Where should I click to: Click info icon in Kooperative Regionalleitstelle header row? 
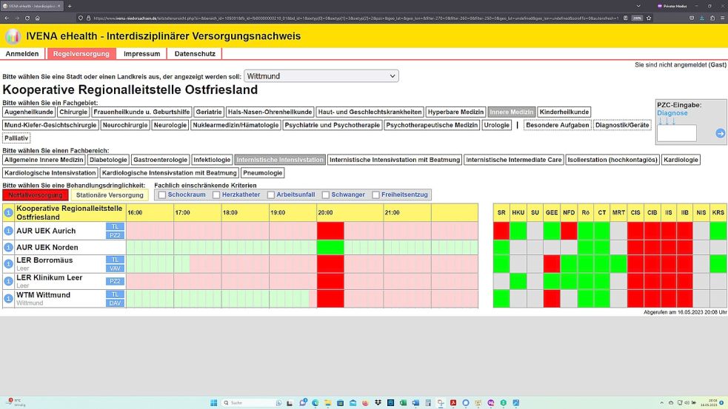tap(8, 212)
